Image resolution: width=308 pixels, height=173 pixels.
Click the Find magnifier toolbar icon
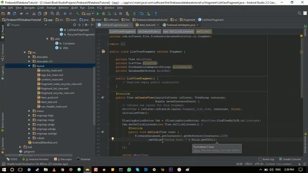[x=52, y=13]
